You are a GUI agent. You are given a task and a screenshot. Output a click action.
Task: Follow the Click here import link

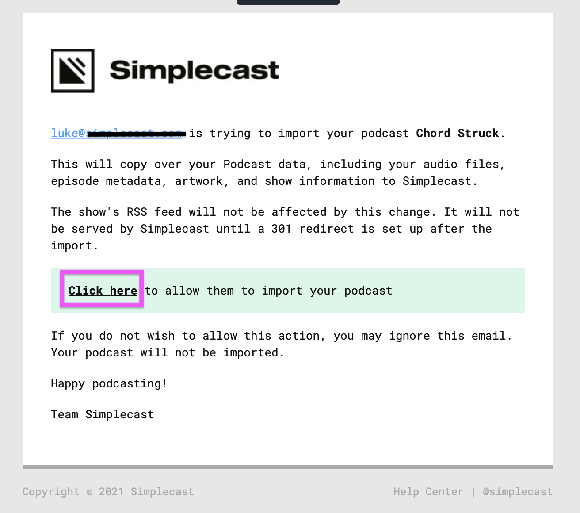pyautogui.click(x=103, y=291)
